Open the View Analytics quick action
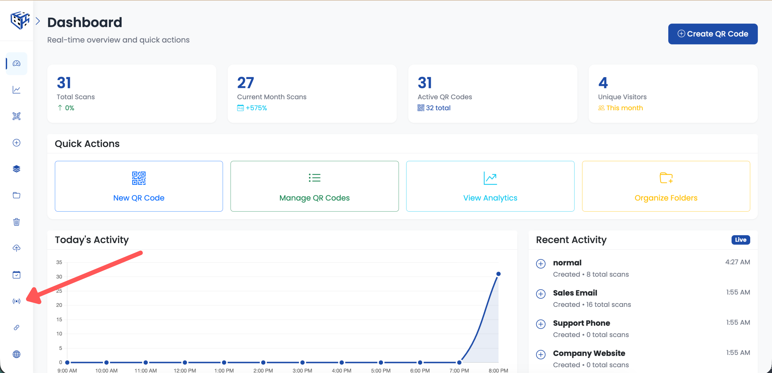 (490, 186)
